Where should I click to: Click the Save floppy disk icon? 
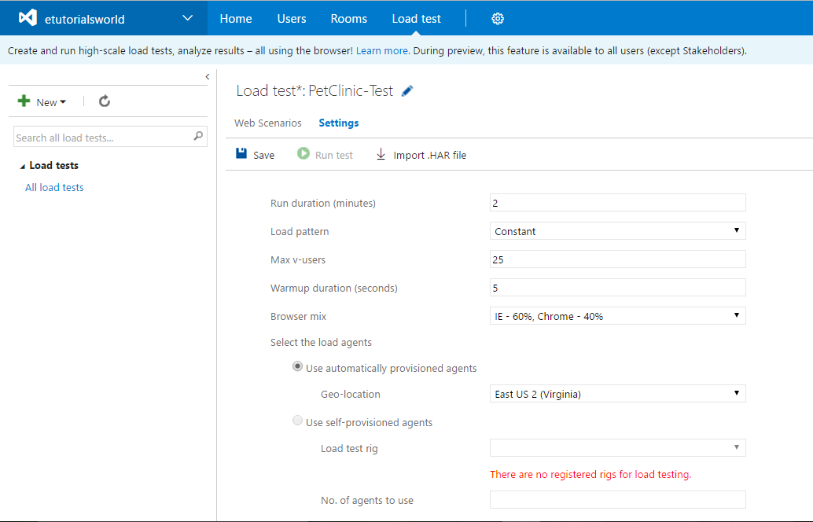(x=241, y=153)
